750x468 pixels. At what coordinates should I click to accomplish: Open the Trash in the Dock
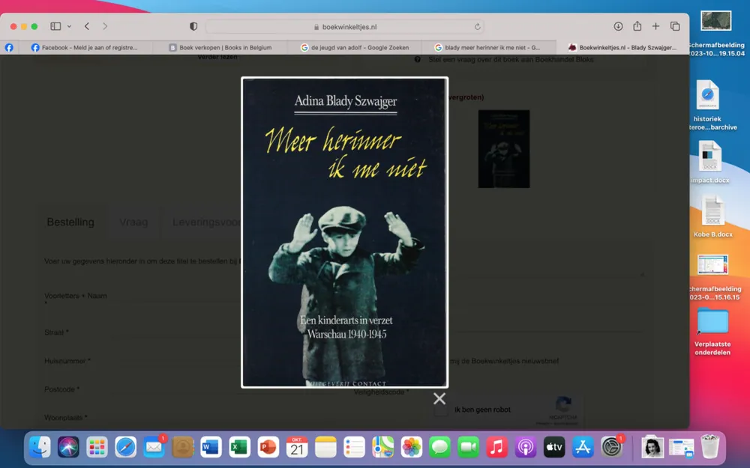(x=710, y=446)
